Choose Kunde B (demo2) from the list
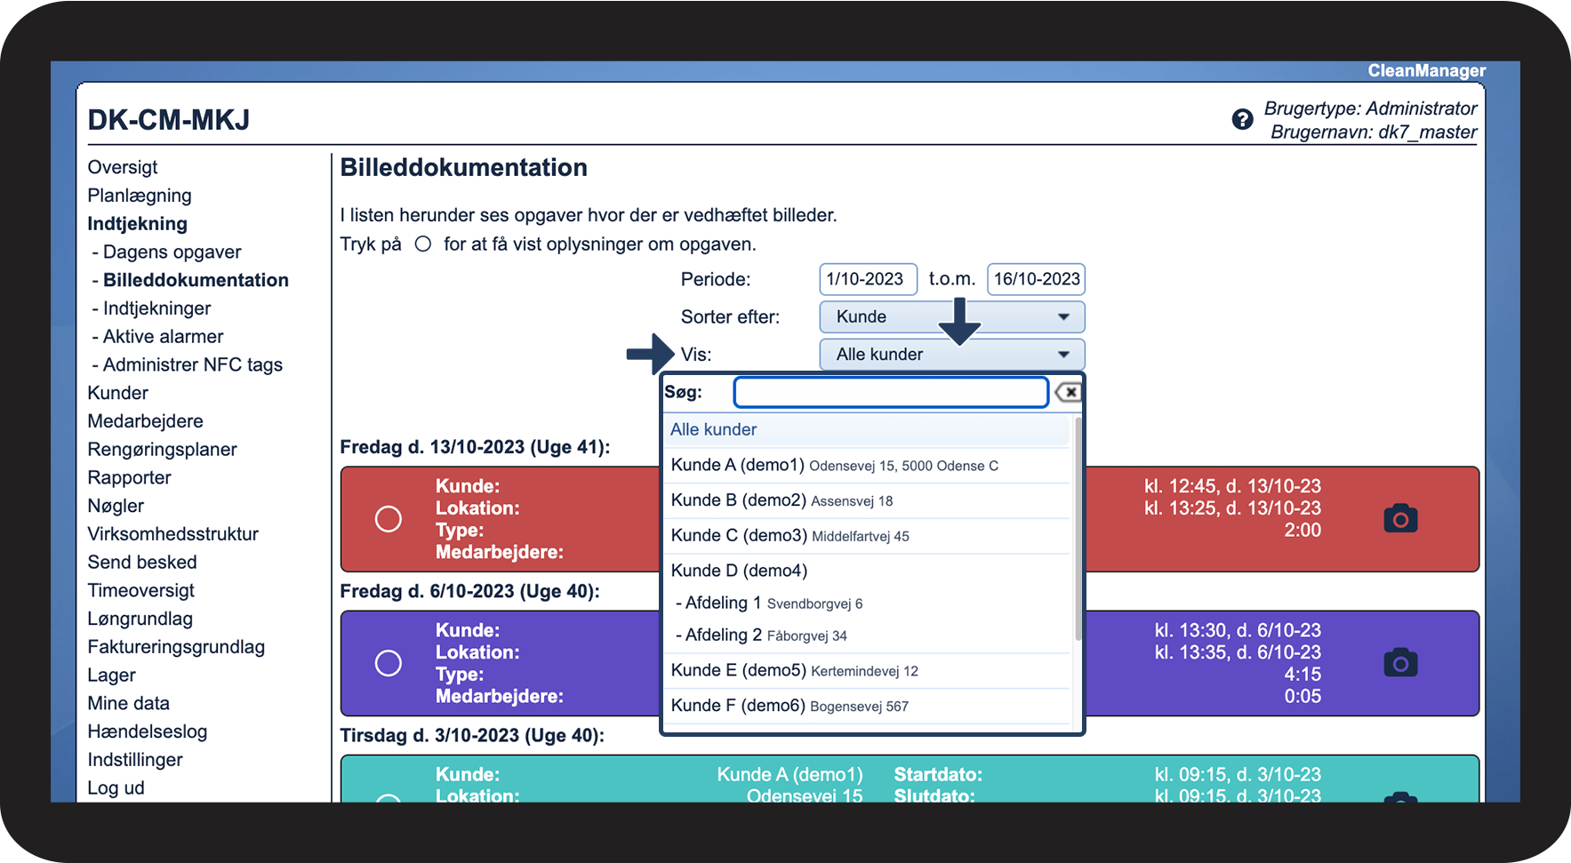1571x863 pixels. point(867,500)
